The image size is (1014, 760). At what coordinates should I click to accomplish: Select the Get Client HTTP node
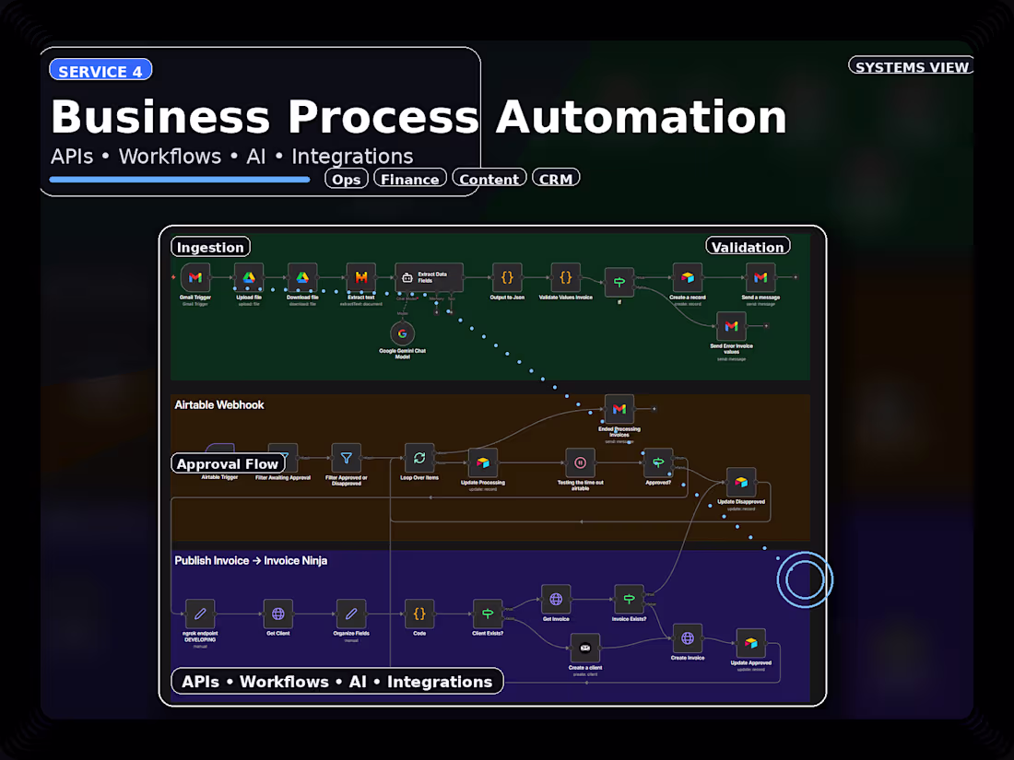pos(278,614)
